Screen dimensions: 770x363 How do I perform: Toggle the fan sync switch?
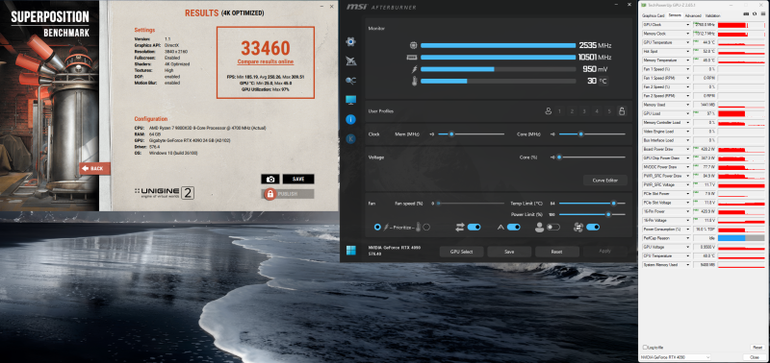pos(593,227)
